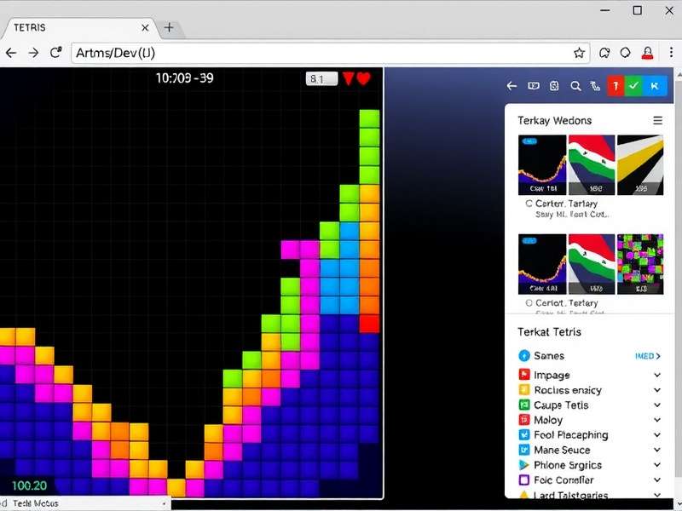Image resolution: width=682 pixels, height=511 pixels.
Task: Click the 8.1 level field in game
Action: pos(322,78)
